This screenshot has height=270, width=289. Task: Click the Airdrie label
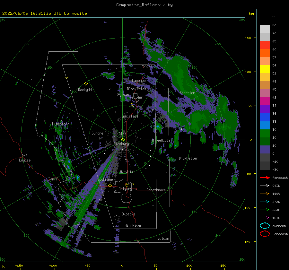(127, 171)
